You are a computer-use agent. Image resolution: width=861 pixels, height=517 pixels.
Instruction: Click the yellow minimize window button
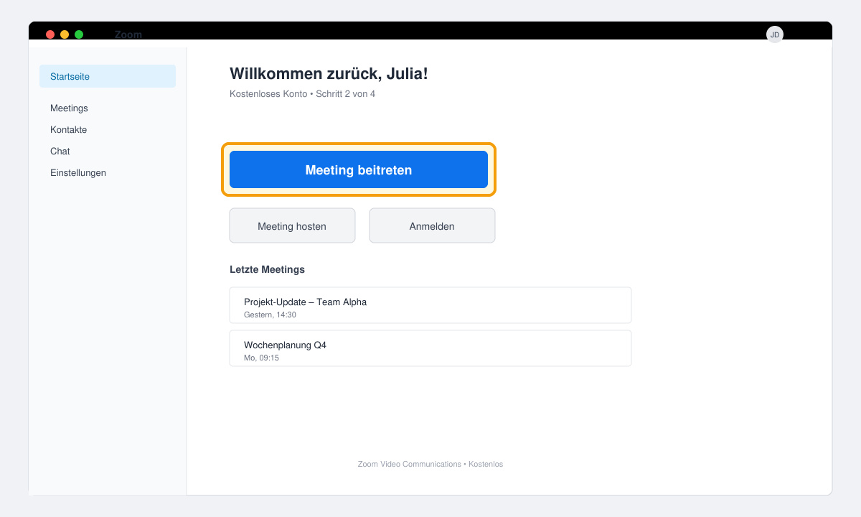tap(65, 34)
